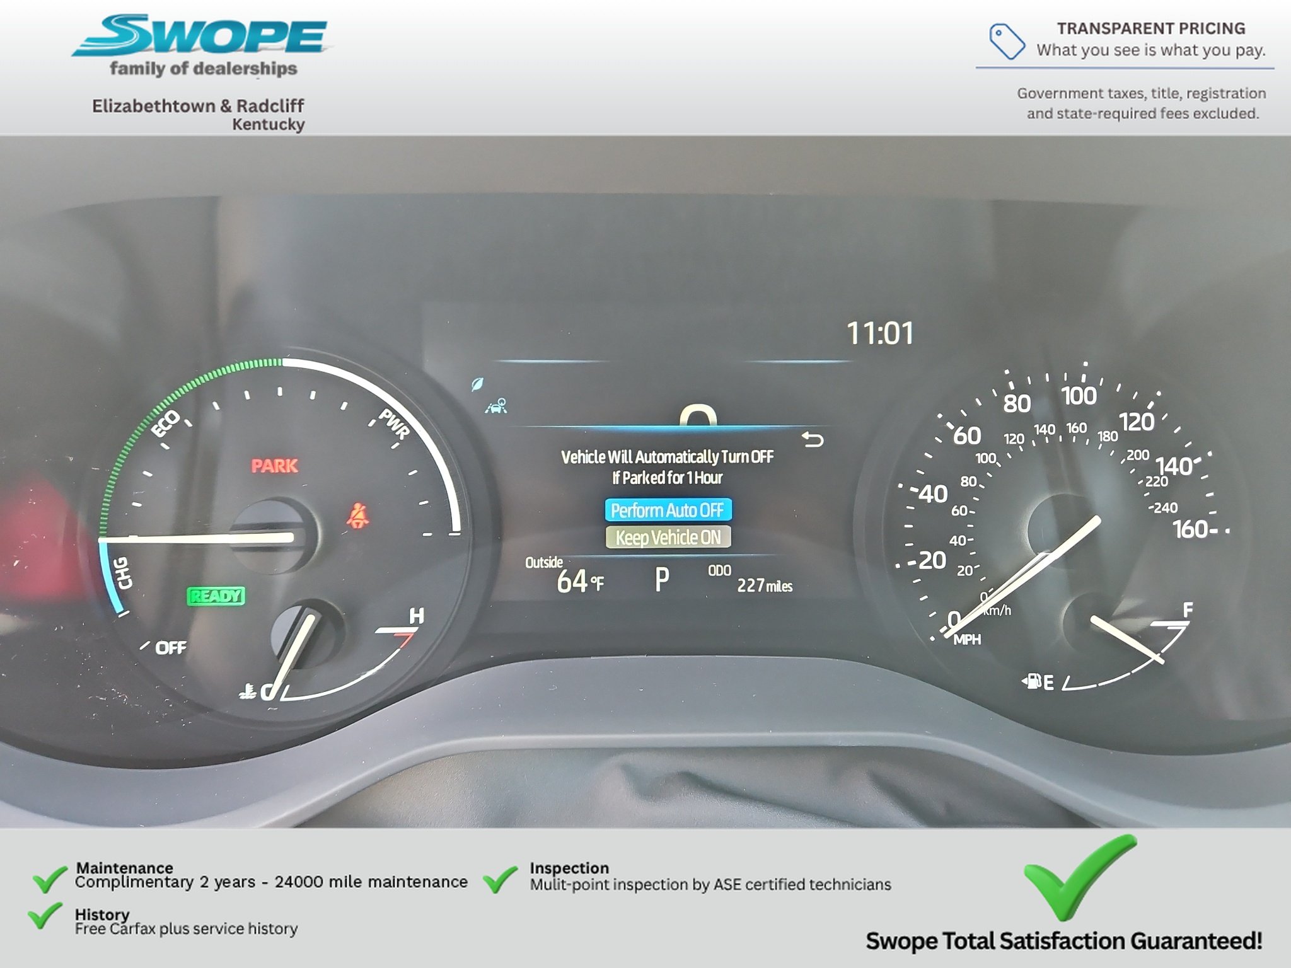Click the PWR label on power gauge

tap(395, 423)
